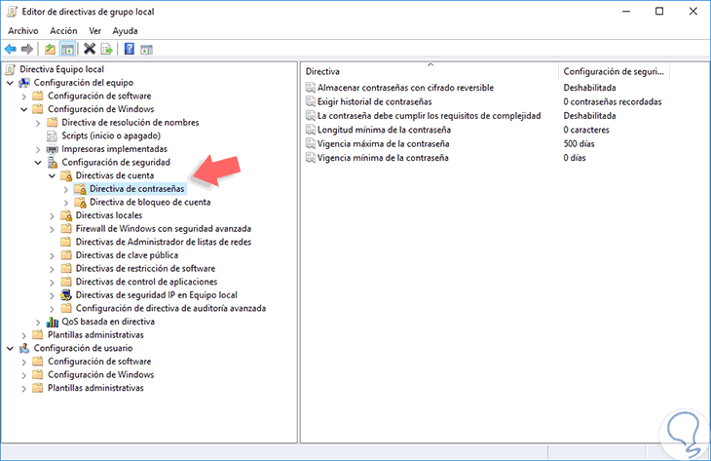Expand Configuración de software under equipo
Screen dimensions: 711x461
(24, 96)
